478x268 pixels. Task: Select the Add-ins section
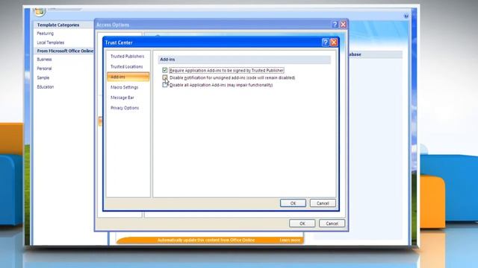pos(128,77)
